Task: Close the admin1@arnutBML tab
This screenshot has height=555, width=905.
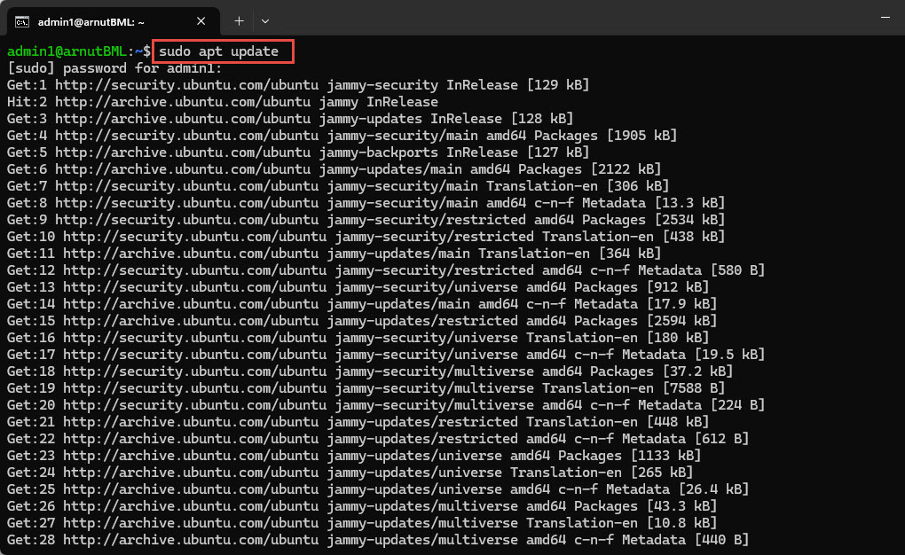Action: point(201,21)
